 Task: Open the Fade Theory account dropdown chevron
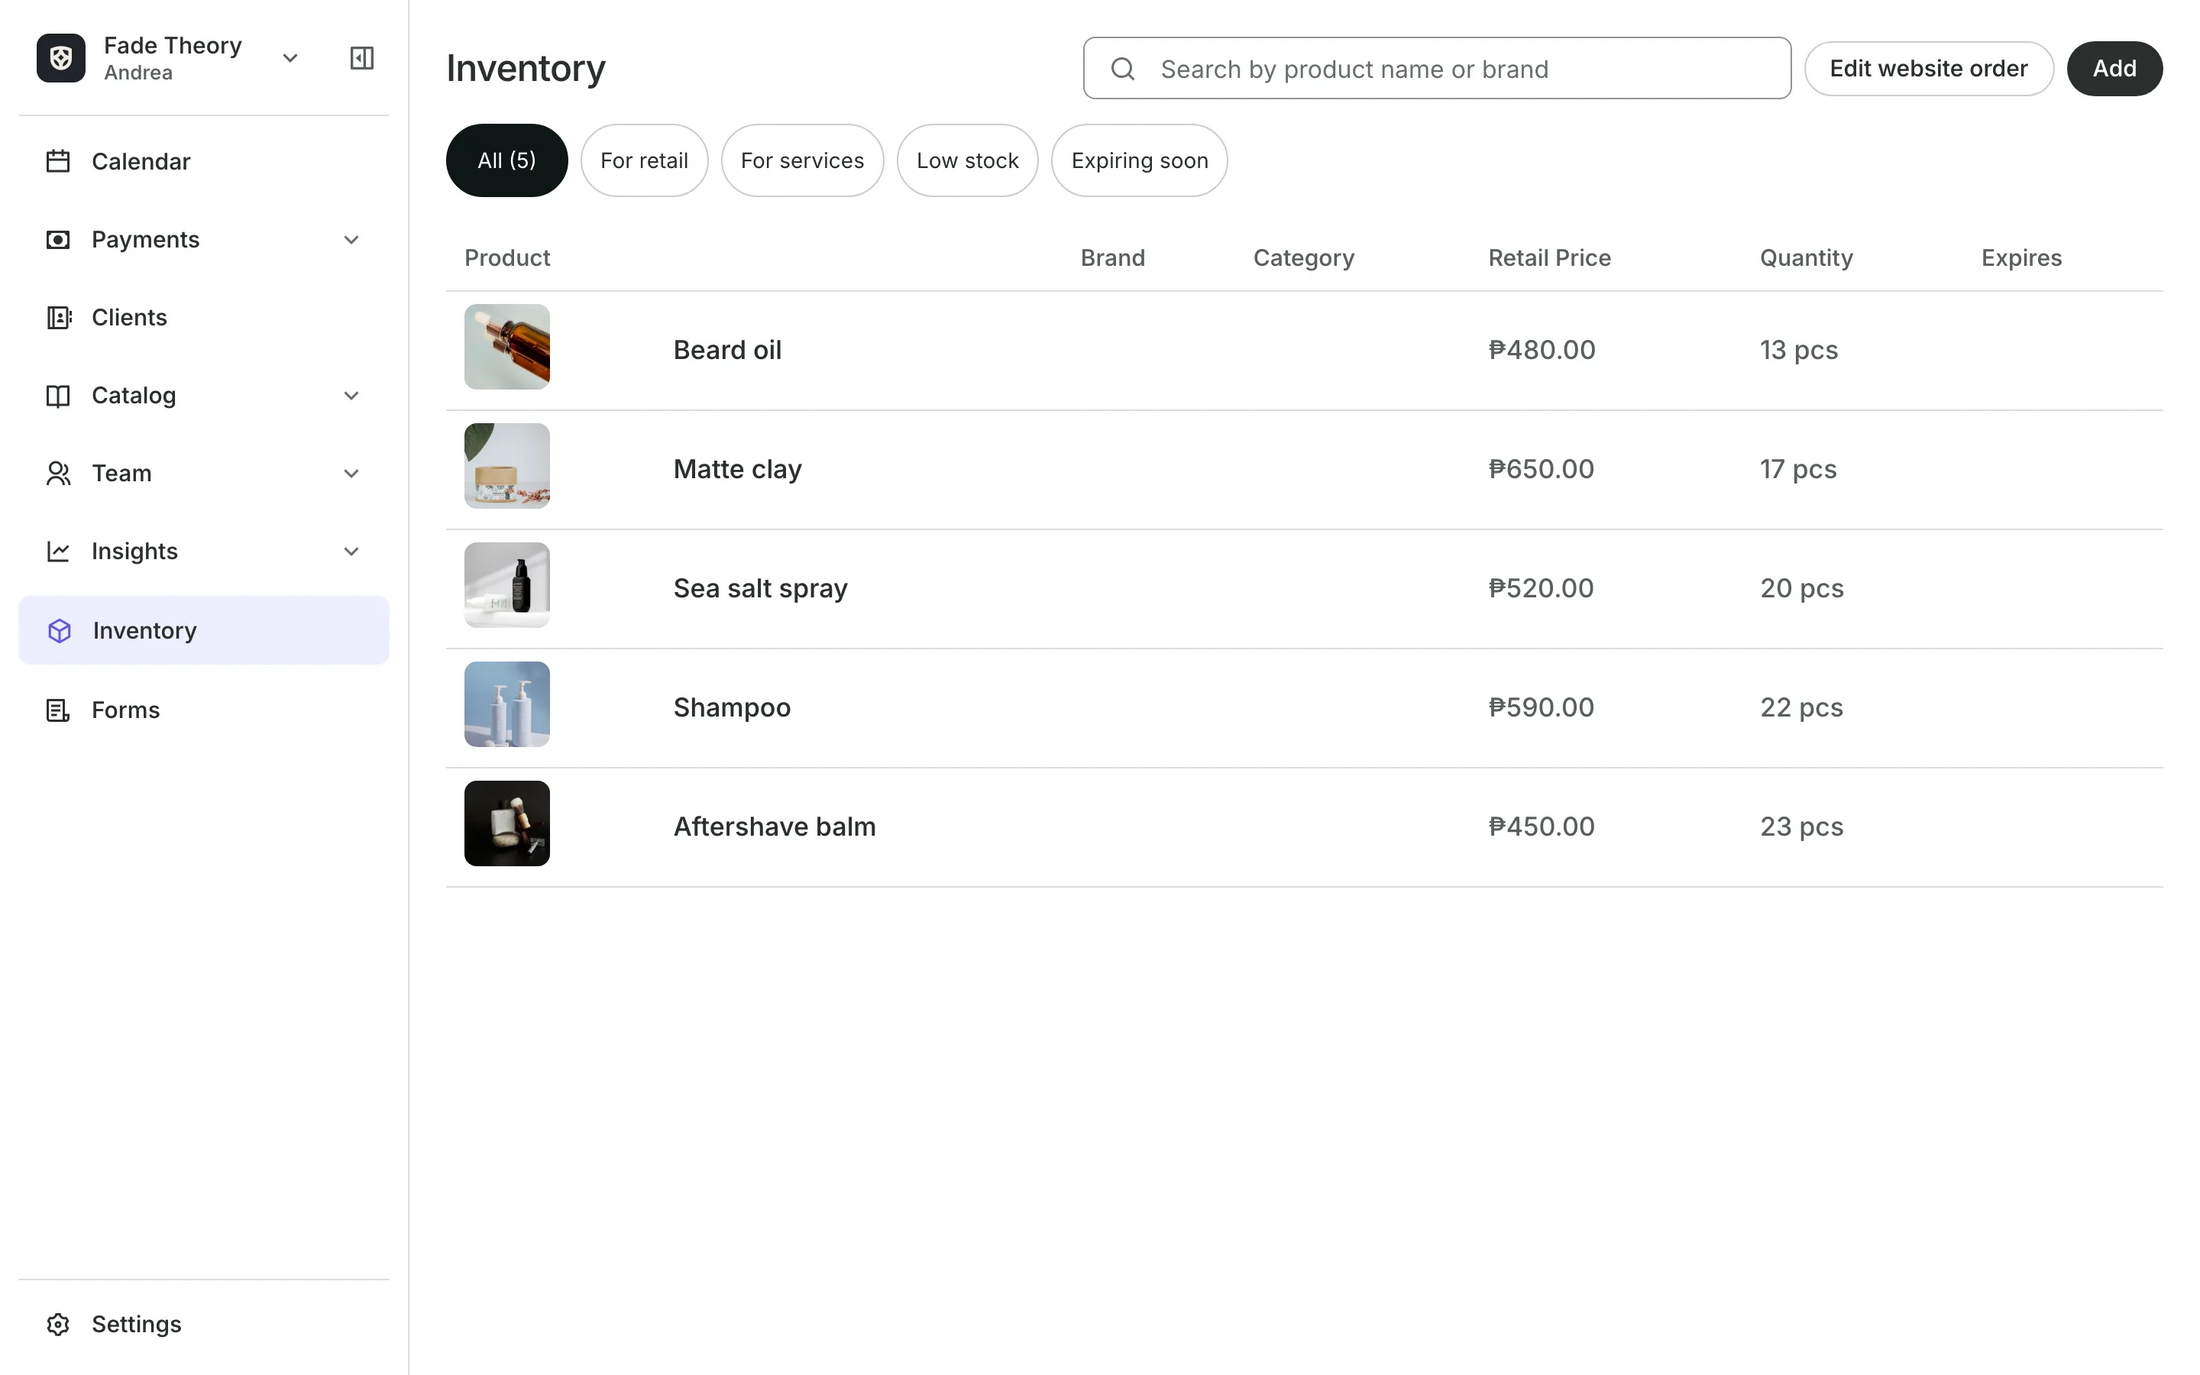(290, 58)
